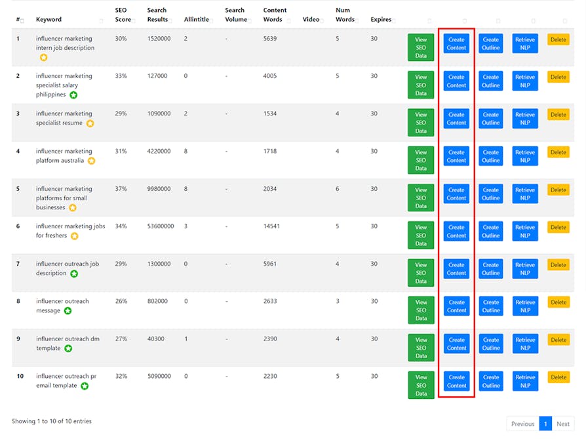This screenshot has height=439, width=586.
Task: Go to the Next page of entries
Action: click(x=562, y=424)
